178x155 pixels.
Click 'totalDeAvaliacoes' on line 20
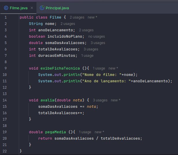[x=120, y=138]
